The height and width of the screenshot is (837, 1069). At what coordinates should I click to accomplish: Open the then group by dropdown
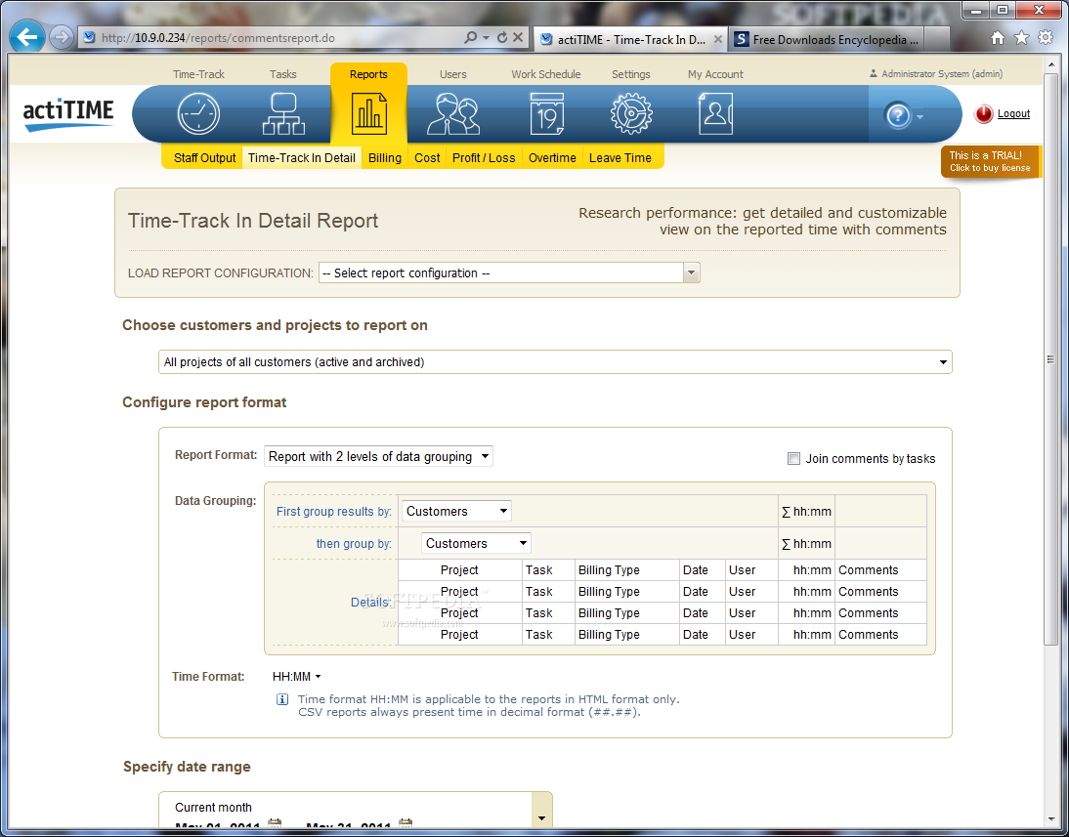(x=476, y=543)
